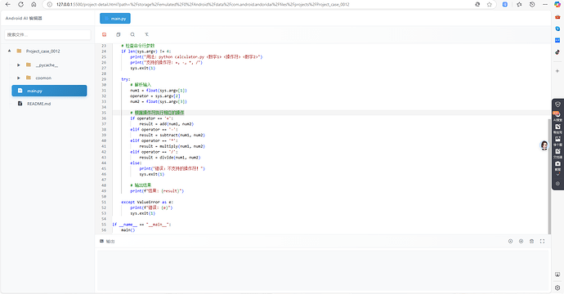The height and width of the screenshot is (294, 564).
Task: Clear output with the trash icon
Action: tap(531, 241)
